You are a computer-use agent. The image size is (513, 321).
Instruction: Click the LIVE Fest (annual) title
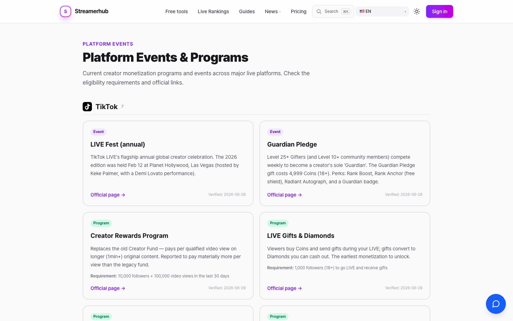pyautogui.click(x=118, y=144)
